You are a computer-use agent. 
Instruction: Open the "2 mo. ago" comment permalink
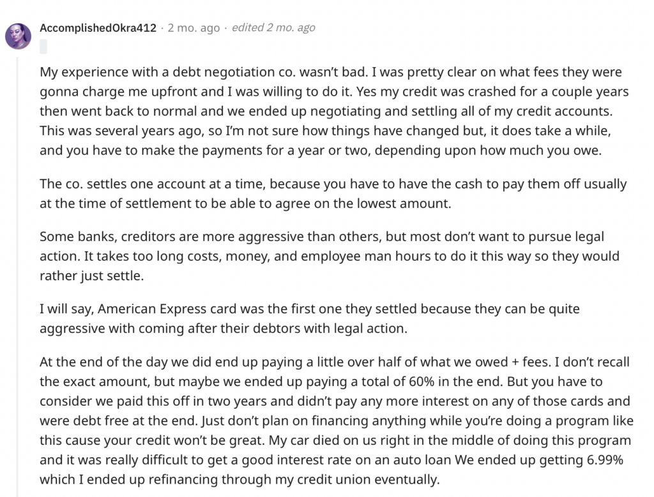194,28
